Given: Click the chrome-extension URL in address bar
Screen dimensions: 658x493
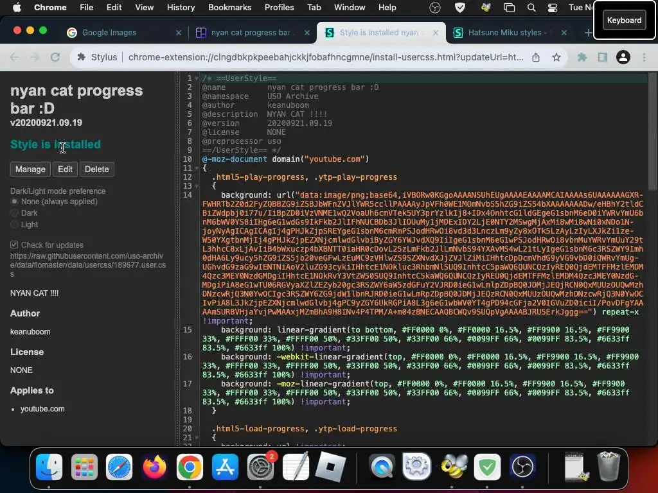Looking at the screenshot, I should pos(326,57).
